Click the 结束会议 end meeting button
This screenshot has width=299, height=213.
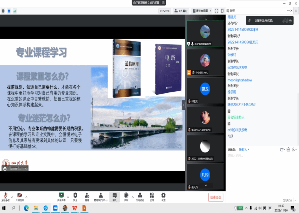[x=216, y=197]
